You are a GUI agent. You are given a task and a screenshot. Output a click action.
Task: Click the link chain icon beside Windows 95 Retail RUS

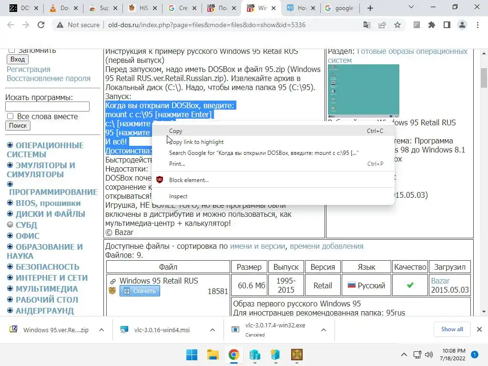tap(112, 281)
